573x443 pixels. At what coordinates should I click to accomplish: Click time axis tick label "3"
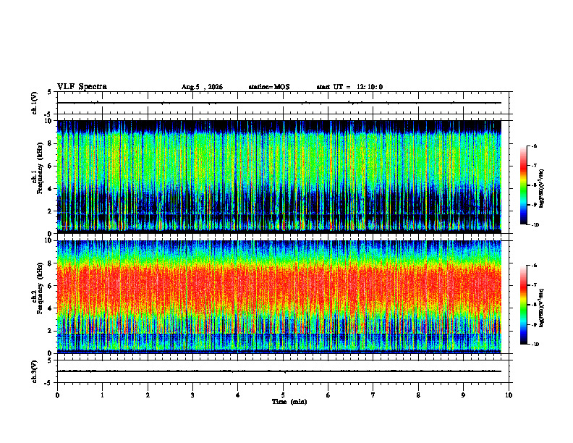(x=192, y=395)
